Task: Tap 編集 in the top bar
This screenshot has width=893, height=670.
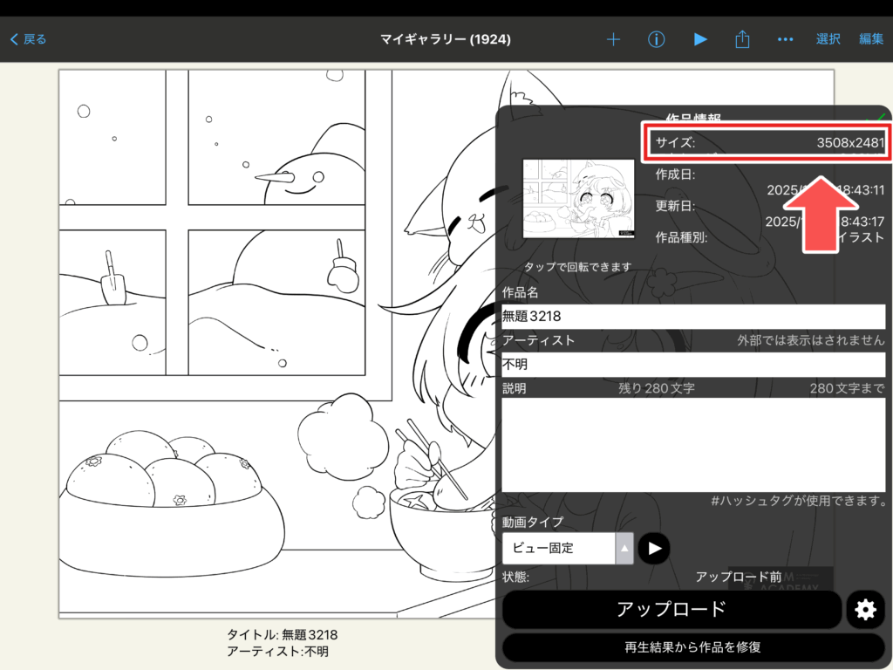Action: click(870, 39)
